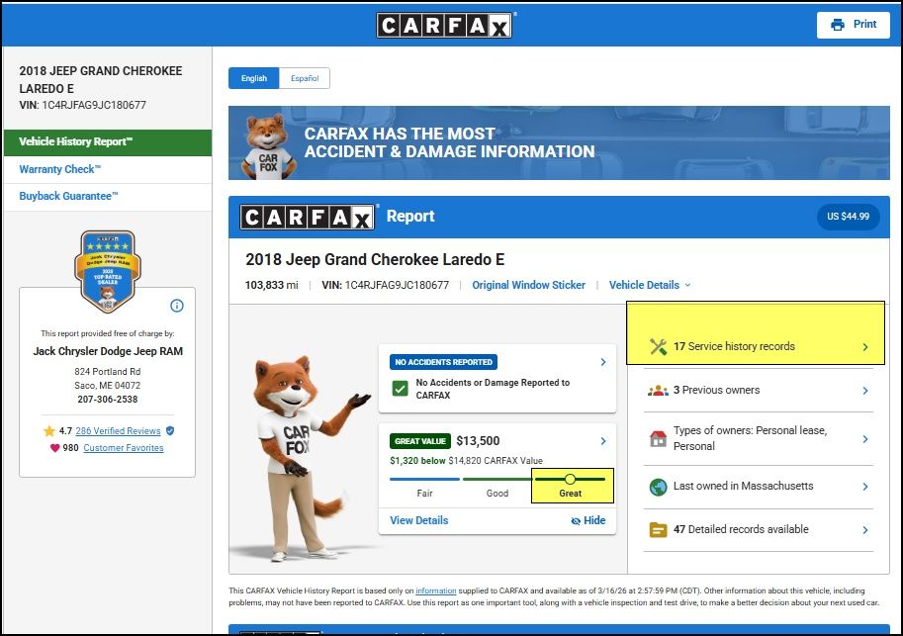The width and height of the screenshot is (903, 636).
Task: Hide the price value details
Action: 588,520
